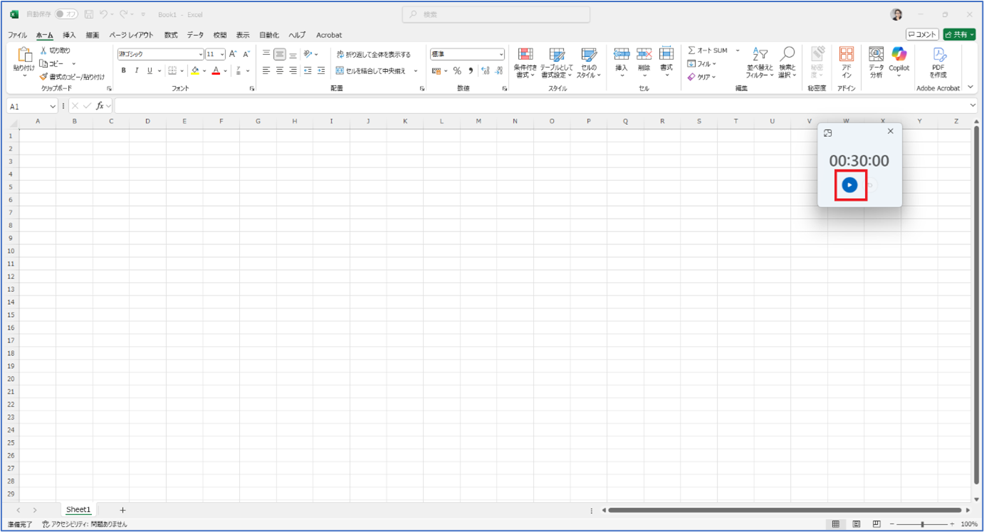This screenshot has height=532, width=984.
Task: Click the 検索と選択 magnifier icon
Action: (x=787, y=56)
